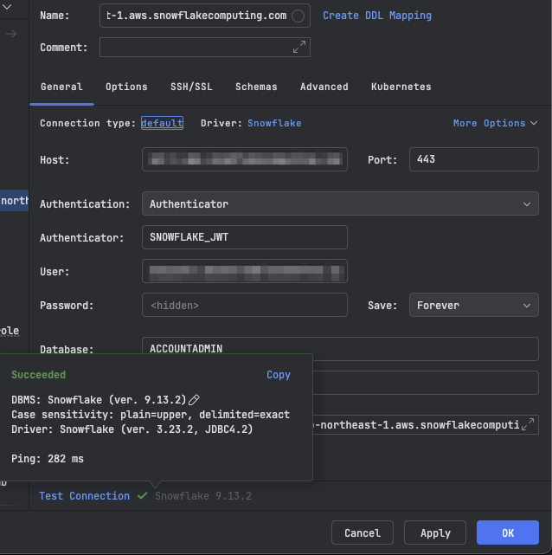Image resolution: width=552 pixels, height=555 pixels.
Task: Open the Save password dropdown
Action: click(x=474, y=305)
